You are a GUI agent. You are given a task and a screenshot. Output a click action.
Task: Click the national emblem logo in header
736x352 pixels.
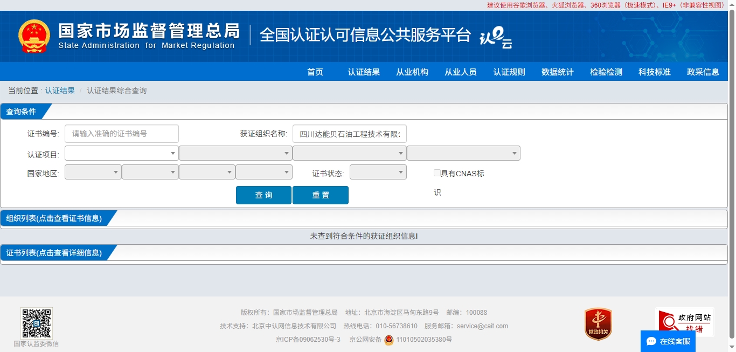[x=34, y=37]
